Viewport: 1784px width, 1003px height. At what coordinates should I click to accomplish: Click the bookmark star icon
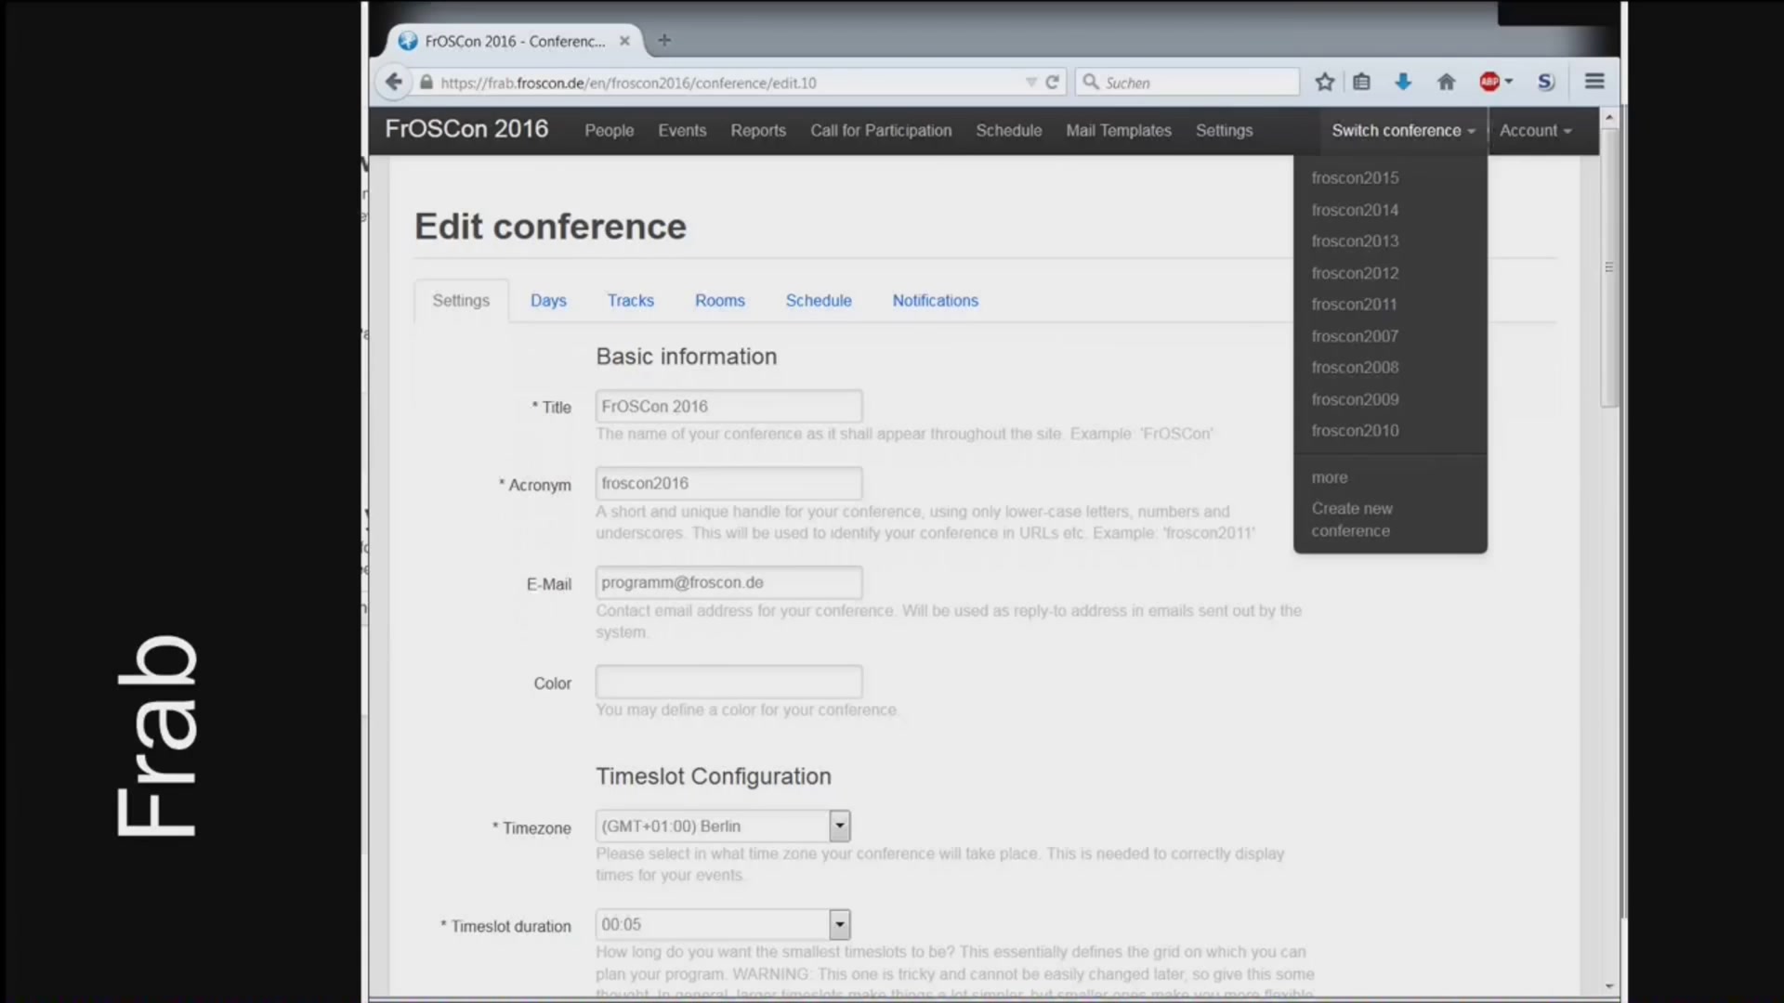point(1325,82)
